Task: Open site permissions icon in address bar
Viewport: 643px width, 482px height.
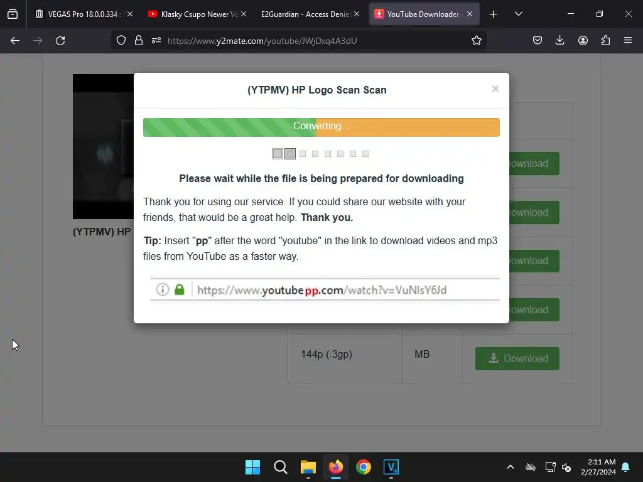Action: (156, 41)
